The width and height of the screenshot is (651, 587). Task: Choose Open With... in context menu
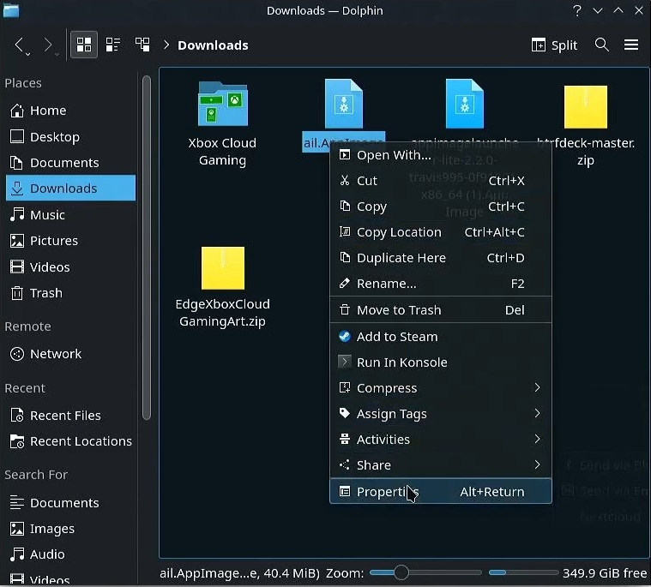click(x=441, y=155)
